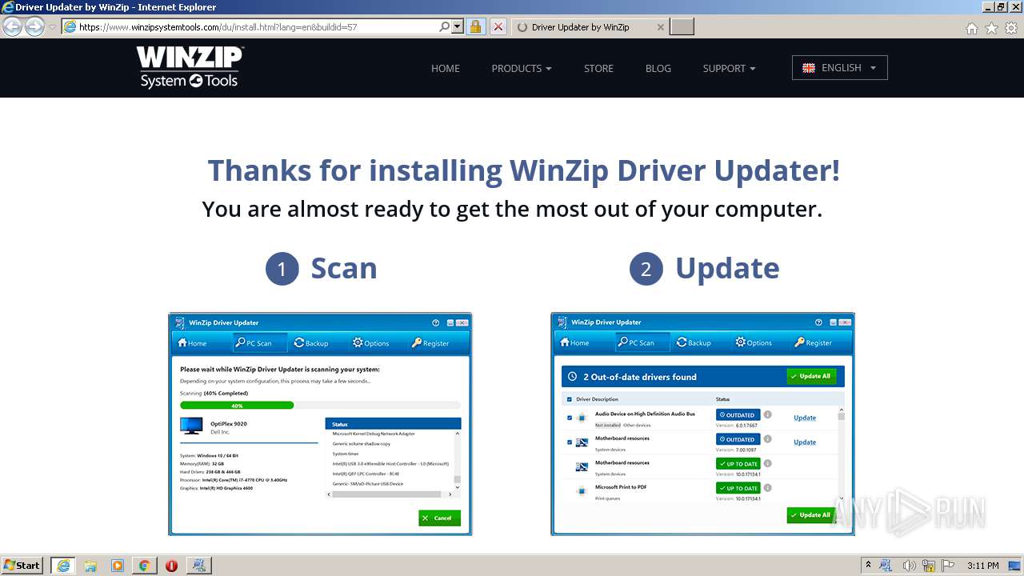Toggle the outdated Motherboard resources checkbox
The width and height of the screenshot is (1024, 576).
click(570, 442)
